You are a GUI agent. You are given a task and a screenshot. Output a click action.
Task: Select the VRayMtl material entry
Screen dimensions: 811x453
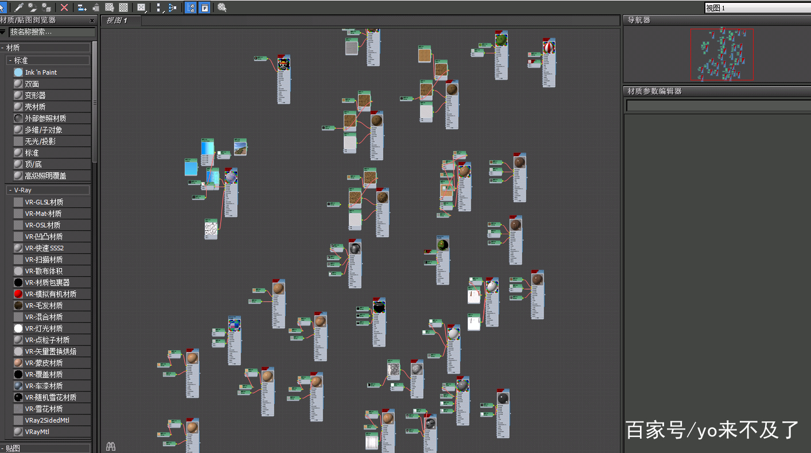click(x=37, y=432)
